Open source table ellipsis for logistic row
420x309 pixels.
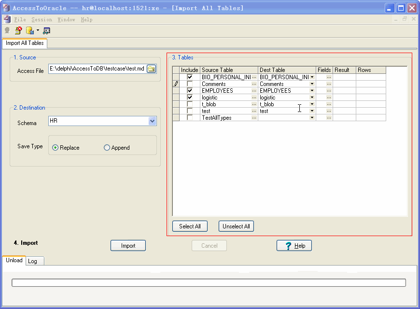[254, 97]
